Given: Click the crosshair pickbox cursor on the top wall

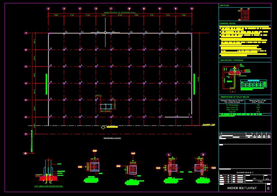Looking at the screenshot, I should (x=105, y=32).
